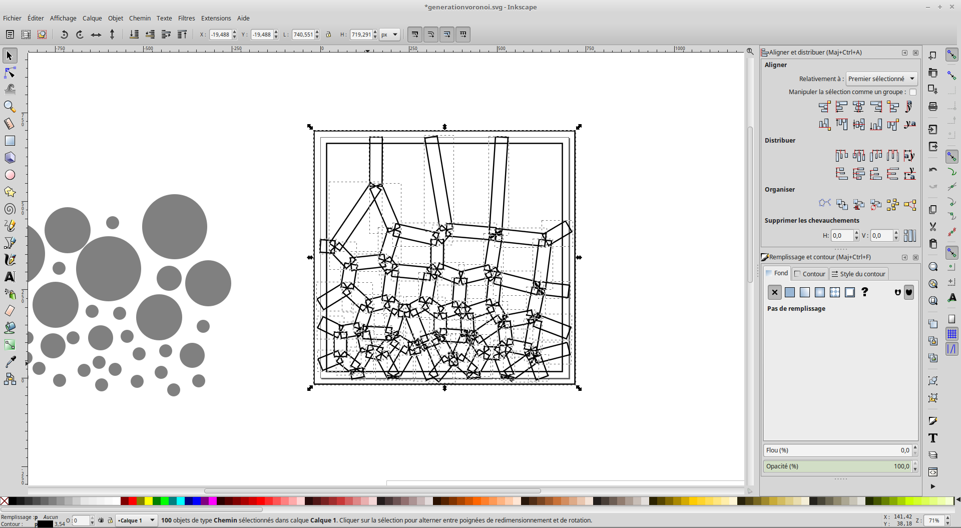Open Relativement à Premier sélectionné dropdown
This screenshot has height=528, width=961.
[881, 79]
